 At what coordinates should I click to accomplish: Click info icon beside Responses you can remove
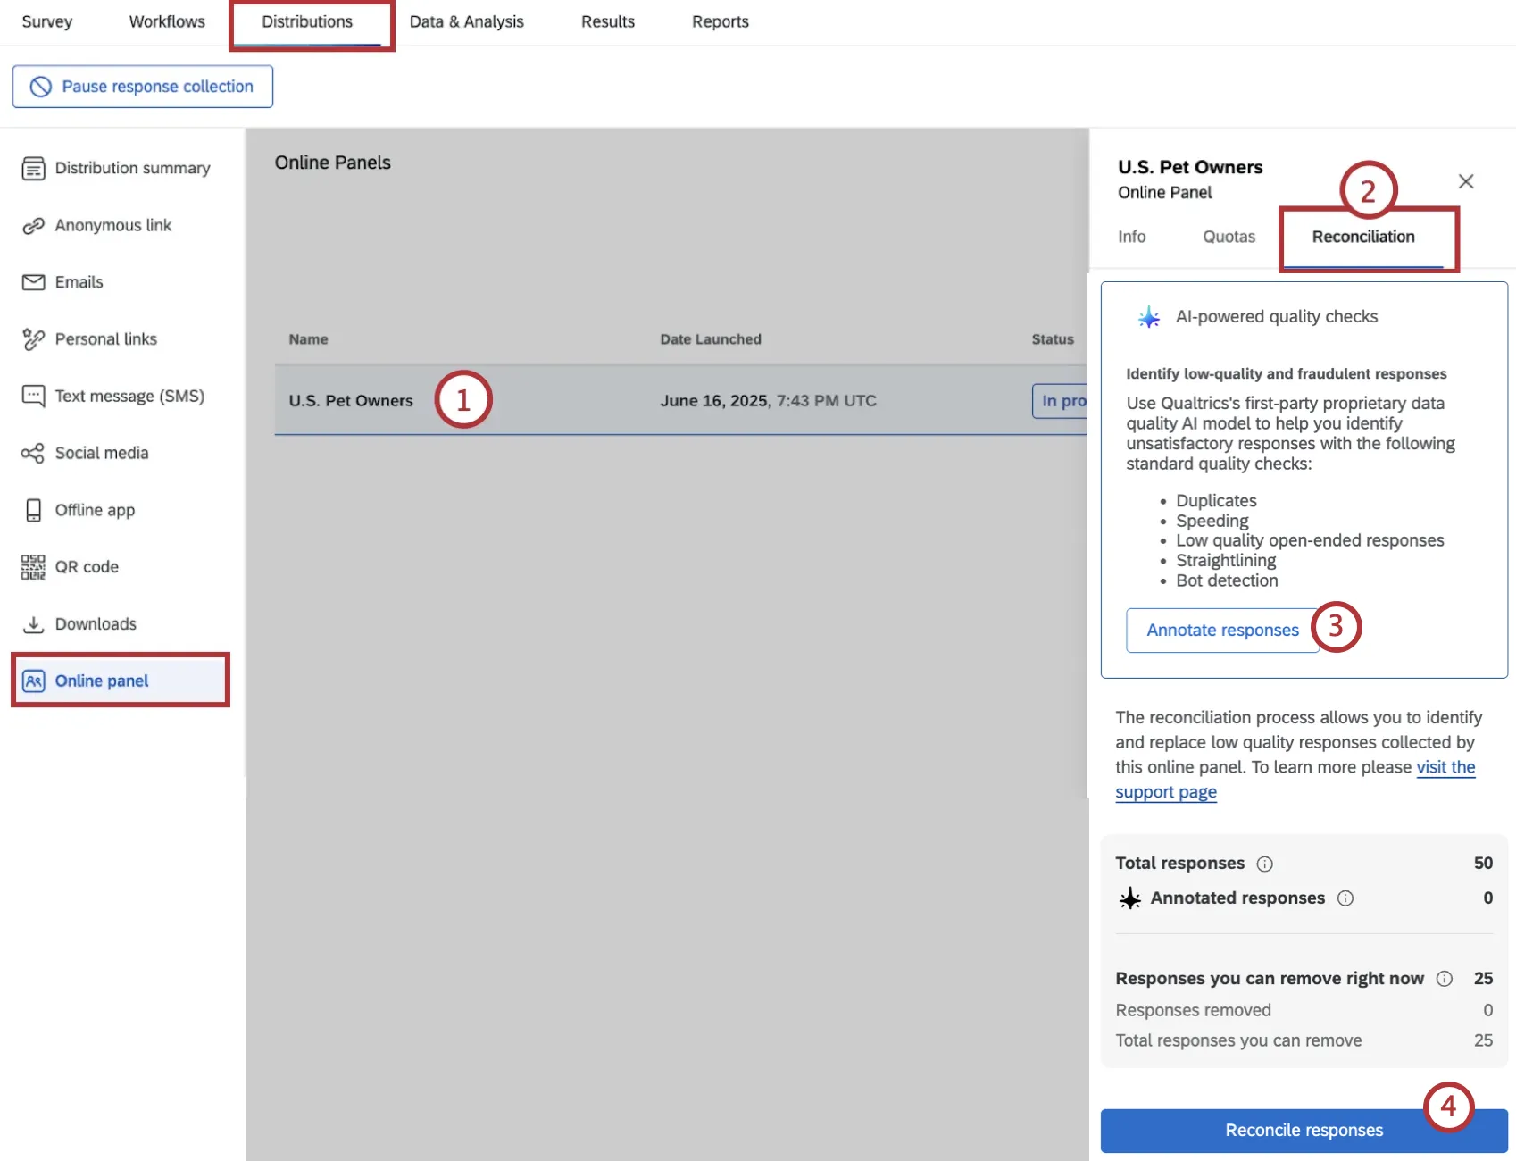[1444, 979]
